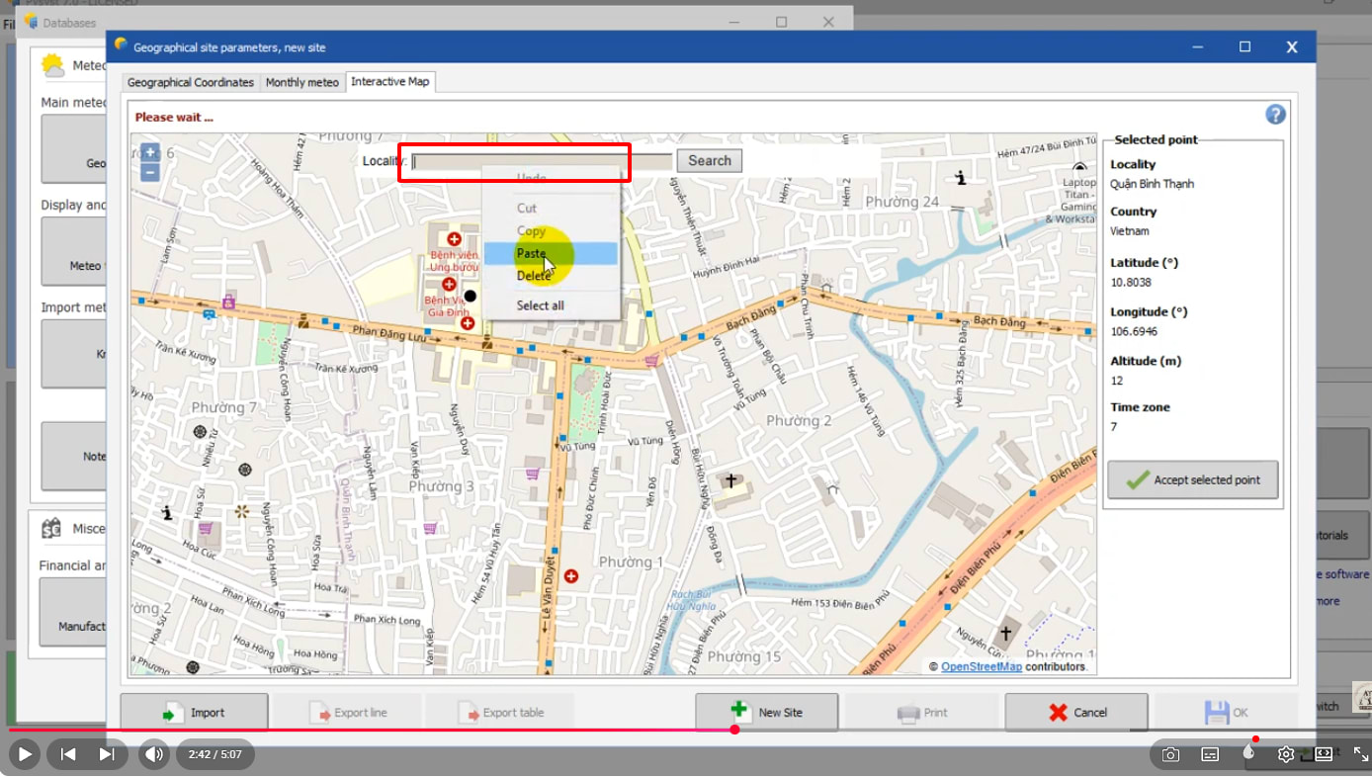
Task: Click the information marker near Phường 24
Action: (961, 178)
